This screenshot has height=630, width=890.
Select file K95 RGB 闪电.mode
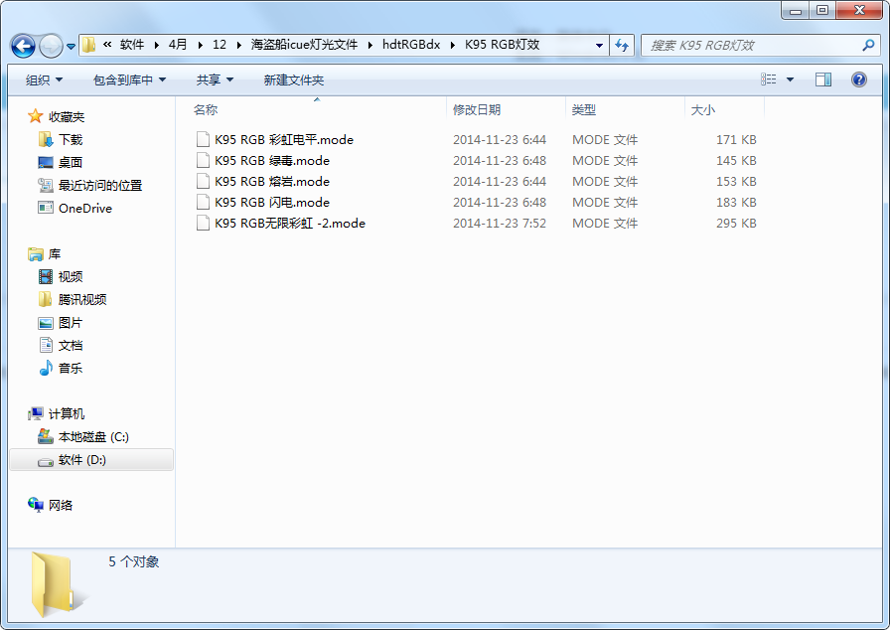pos(272,203)
